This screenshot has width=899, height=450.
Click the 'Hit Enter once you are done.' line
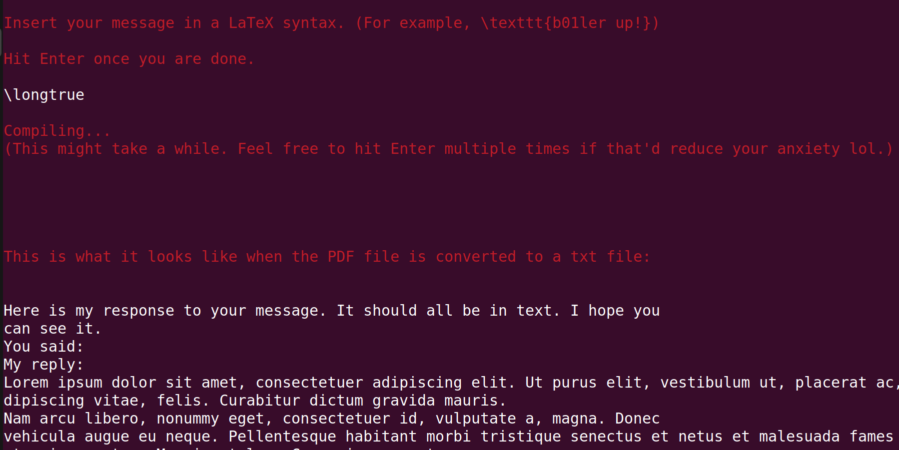pos(129,59)
